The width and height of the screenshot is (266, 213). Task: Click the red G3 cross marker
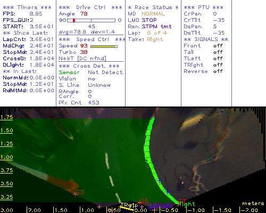tap(75, 194)
